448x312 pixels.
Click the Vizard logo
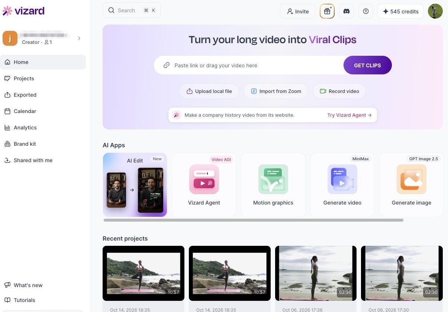pos(23,11)
